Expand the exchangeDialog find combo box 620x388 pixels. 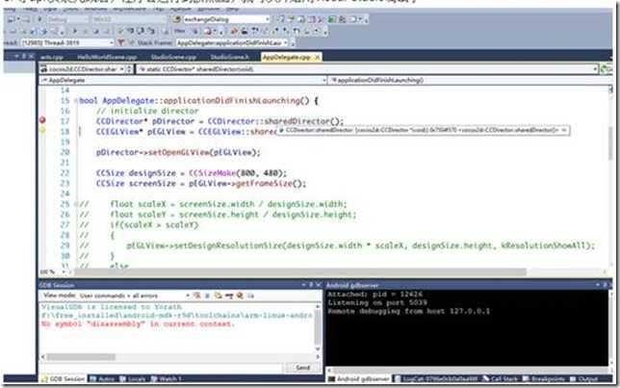pyautogui.click(x=268, y=19)
